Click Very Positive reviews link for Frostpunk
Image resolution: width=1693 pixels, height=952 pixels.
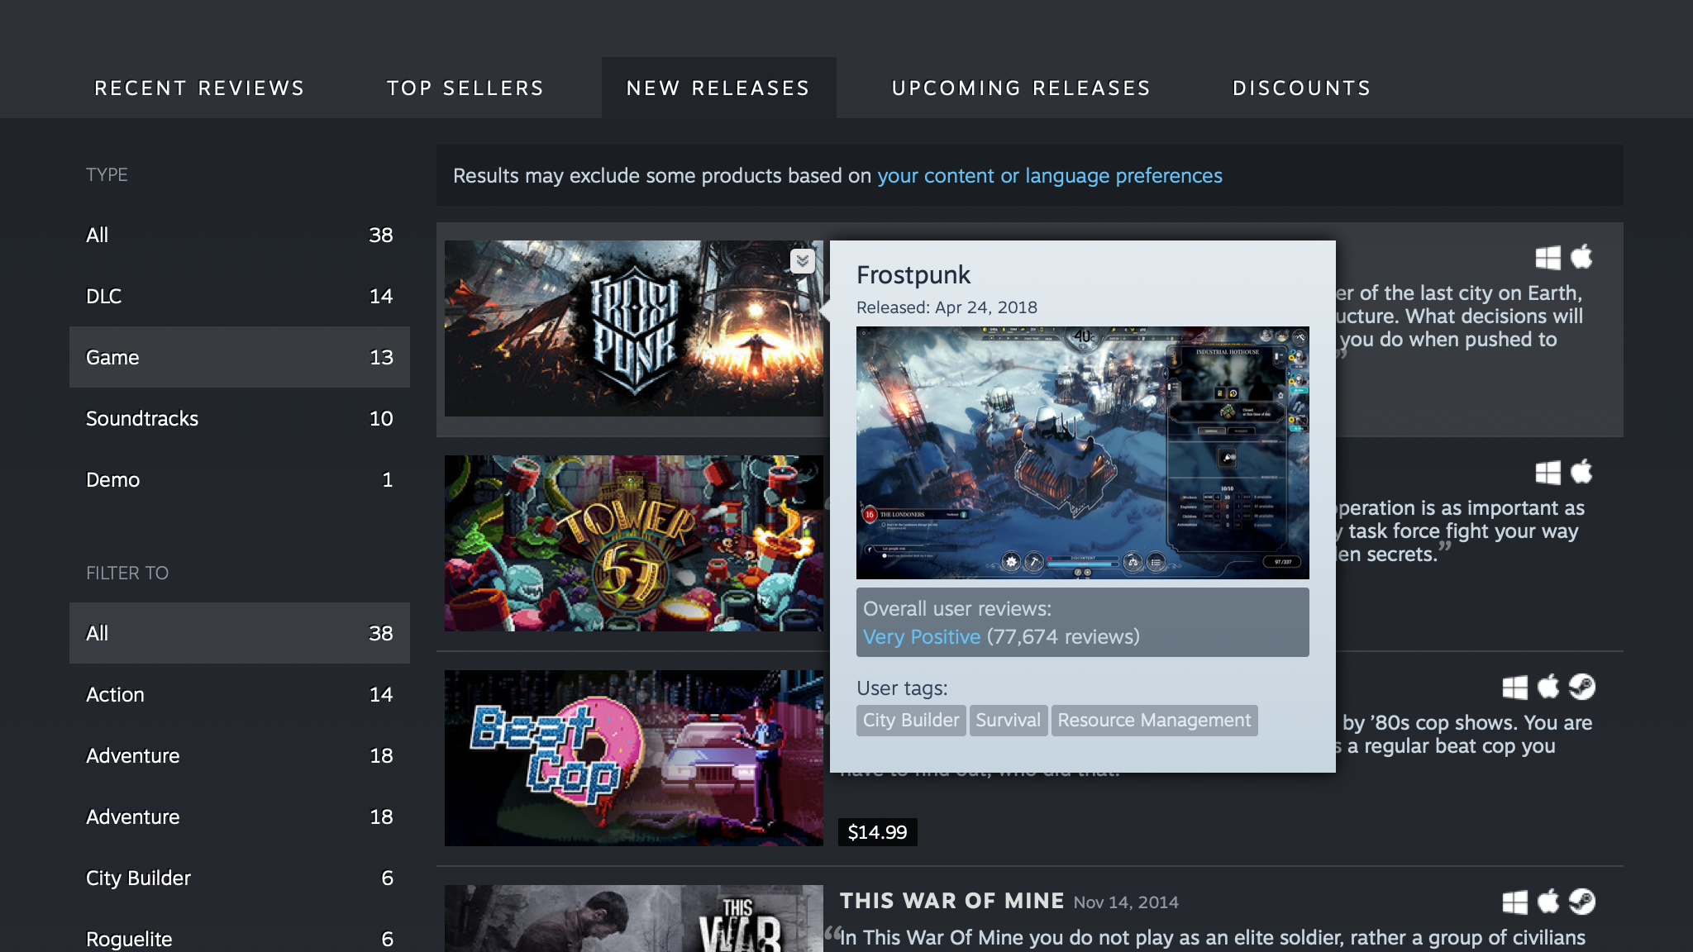tap(921, 635)
